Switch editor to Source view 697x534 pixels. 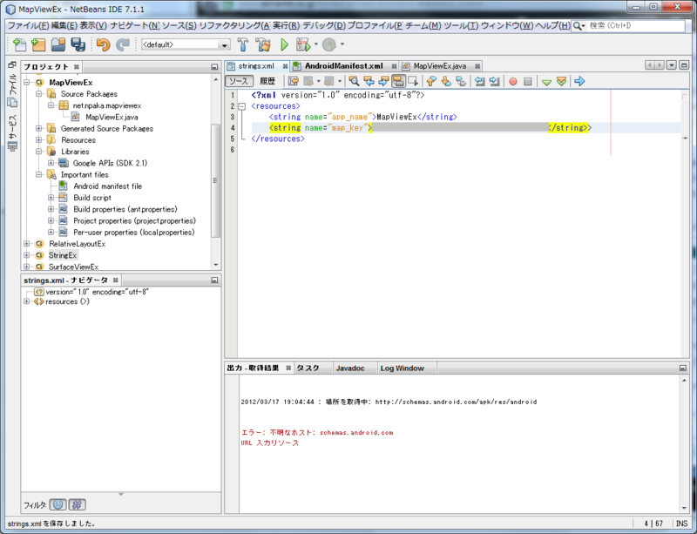pos(239,81)
